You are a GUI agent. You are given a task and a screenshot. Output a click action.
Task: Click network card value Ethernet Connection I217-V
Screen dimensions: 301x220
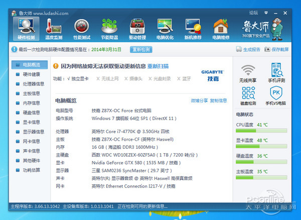click(x=133, y=186)
